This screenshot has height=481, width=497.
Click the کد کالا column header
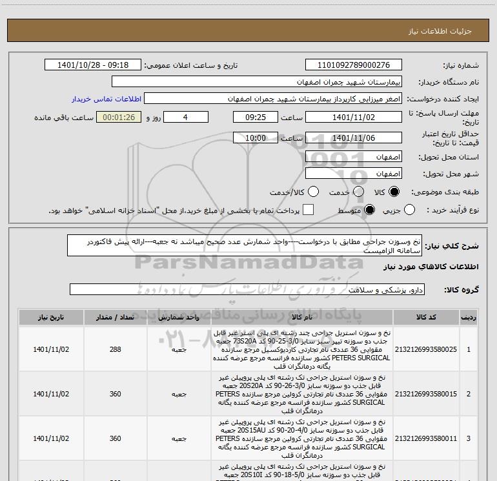tap(426, 318)
